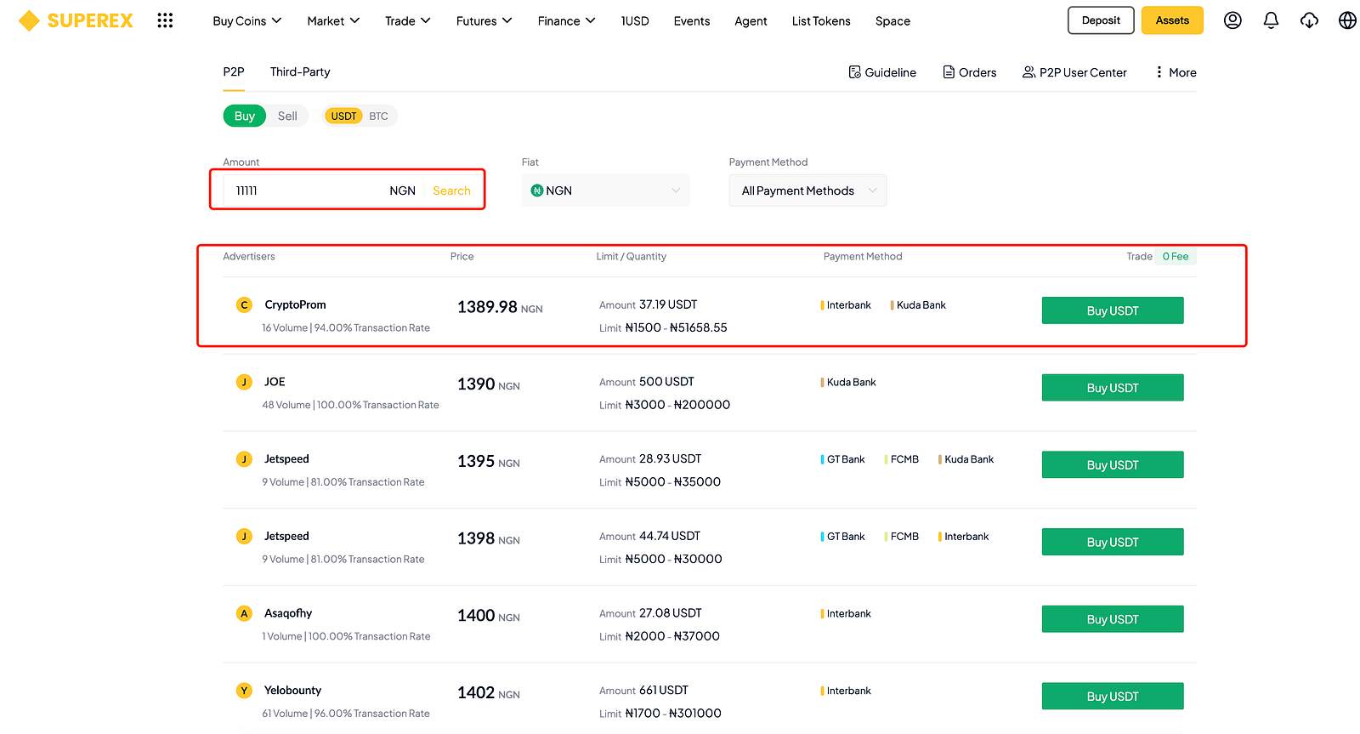Viewport: 1360px width, 734px height.
Task: Expand the Finance menu
Action: [567, 20]
